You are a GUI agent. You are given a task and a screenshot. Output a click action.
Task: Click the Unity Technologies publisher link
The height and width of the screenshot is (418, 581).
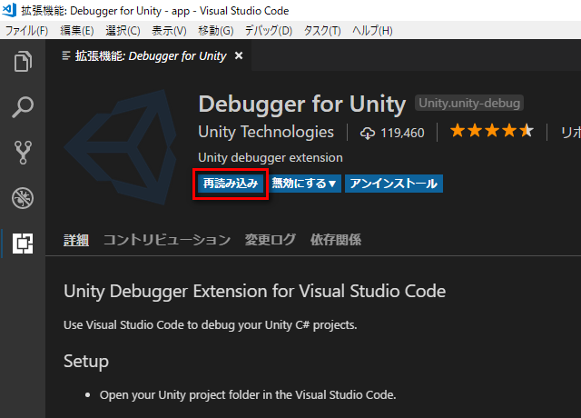pyautogui.click(x=266, y=132)
